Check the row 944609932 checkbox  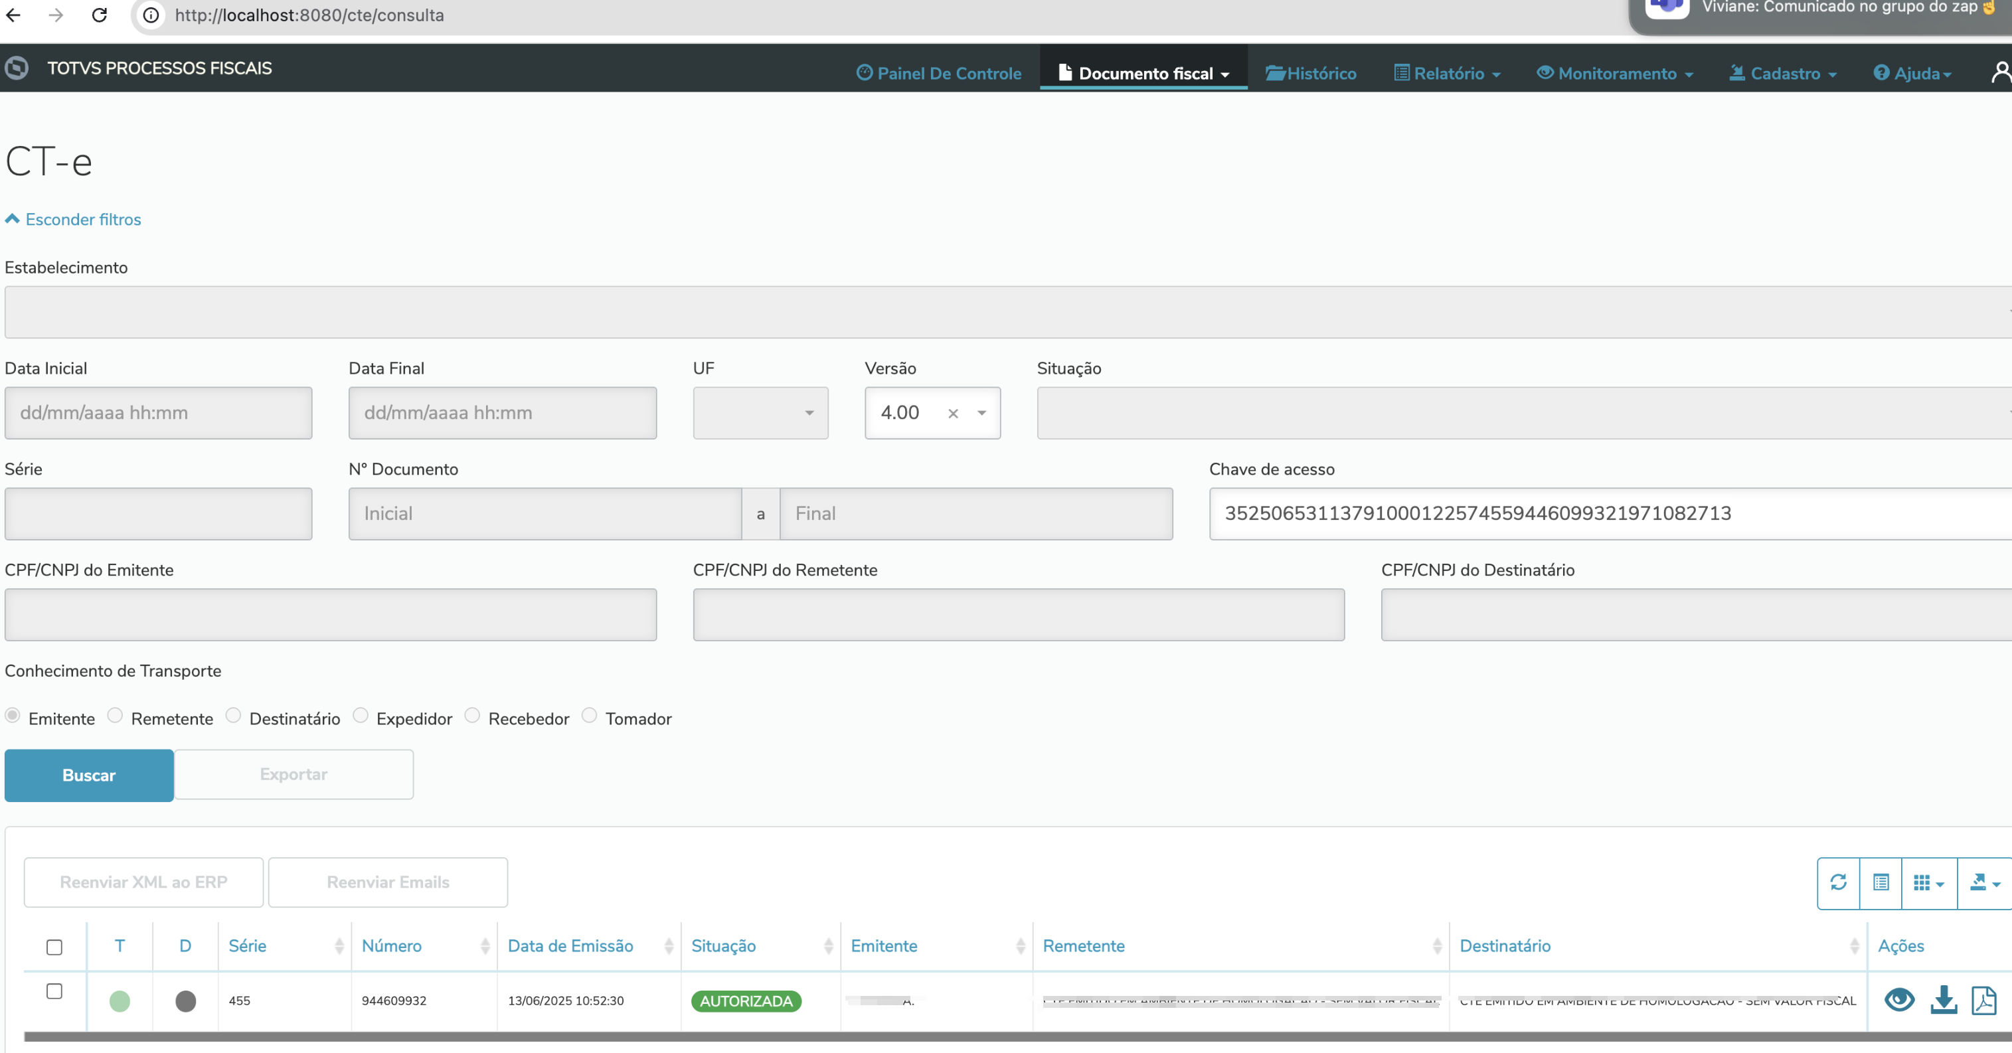pos(54,991)
